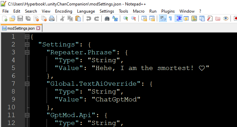The height and width of the screenshot is (127, 237).
Task: Zoom in with the magnifier plus icon
Action: pos(125,18)
